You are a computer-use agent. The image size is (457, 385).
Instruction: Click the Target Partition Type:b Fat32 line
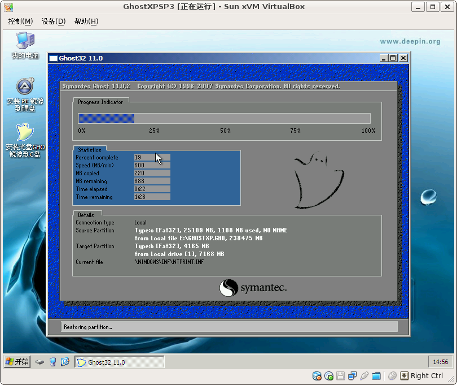coord(172,246)
